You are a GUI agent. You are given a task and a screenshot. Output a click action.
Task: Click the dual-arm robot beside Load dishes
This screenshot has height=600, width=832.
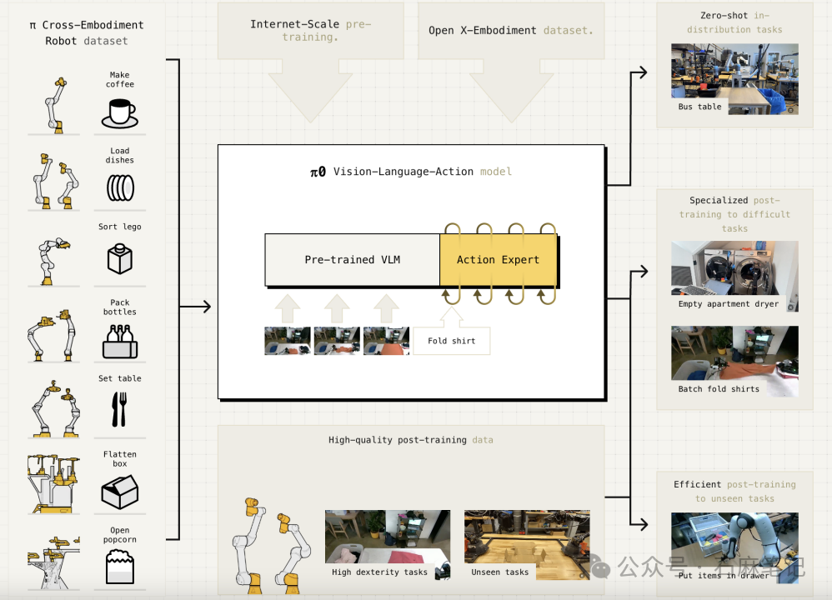[x=56, y=181]
